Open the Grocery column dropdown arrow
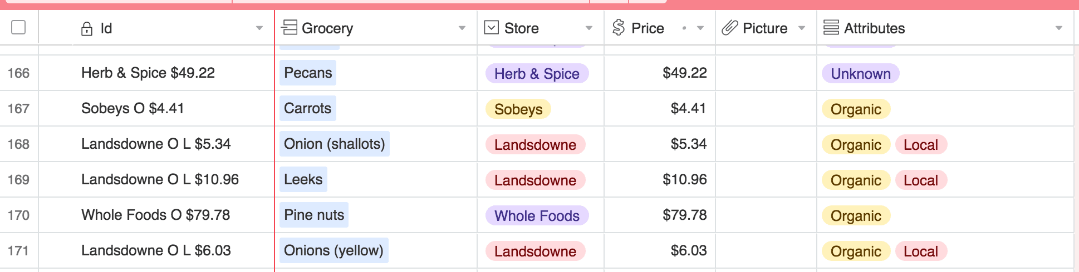 [462, 28]
